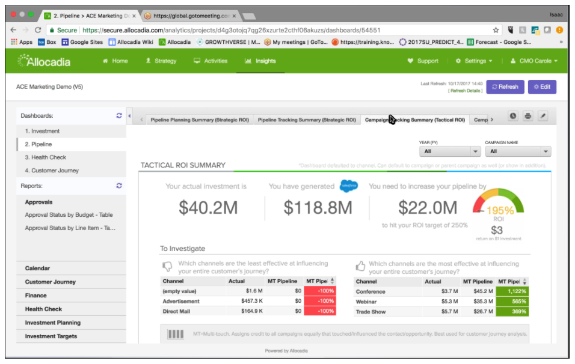
Task: Refresh the Dashboards list icon
Action: [x=119, y=116]
